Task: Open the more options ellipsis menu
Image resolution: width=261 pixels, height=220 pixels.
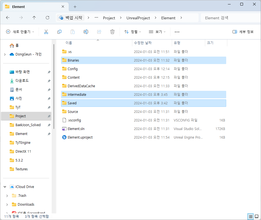Action: 177,32
